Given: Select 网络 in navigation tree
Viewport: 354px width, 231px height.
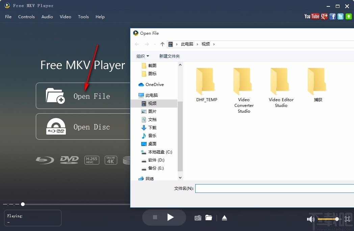Looking at the screenshot, I should tap(146, 178).
